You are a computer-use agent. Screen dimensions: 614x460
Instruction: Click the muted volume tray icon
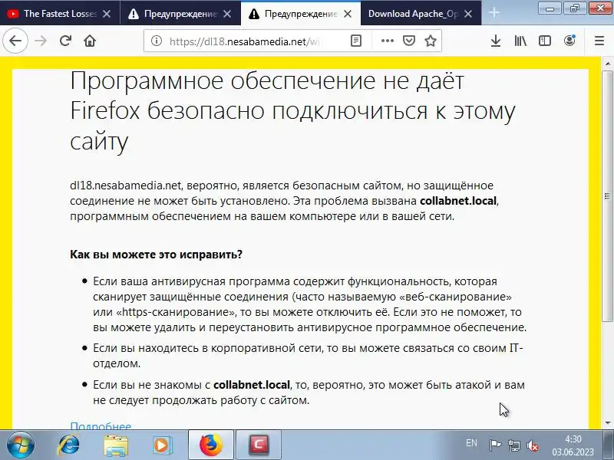(x=533, y=445)
